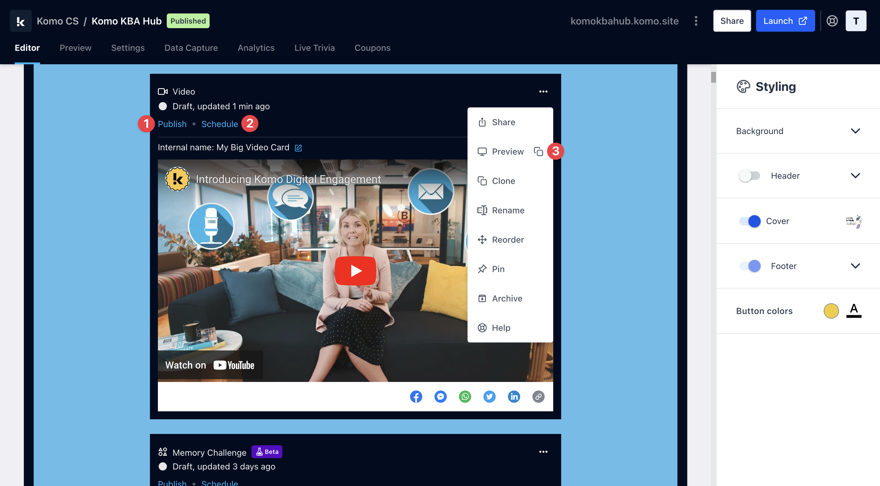Viewport: 880px width, 486px height.
Task: Open Video card three-dot options menu
Action: [543, 92]
